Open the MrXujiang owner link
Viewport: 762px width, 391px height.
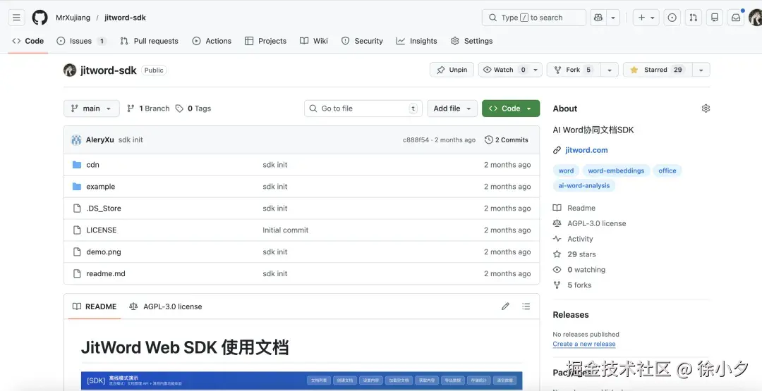73,18
